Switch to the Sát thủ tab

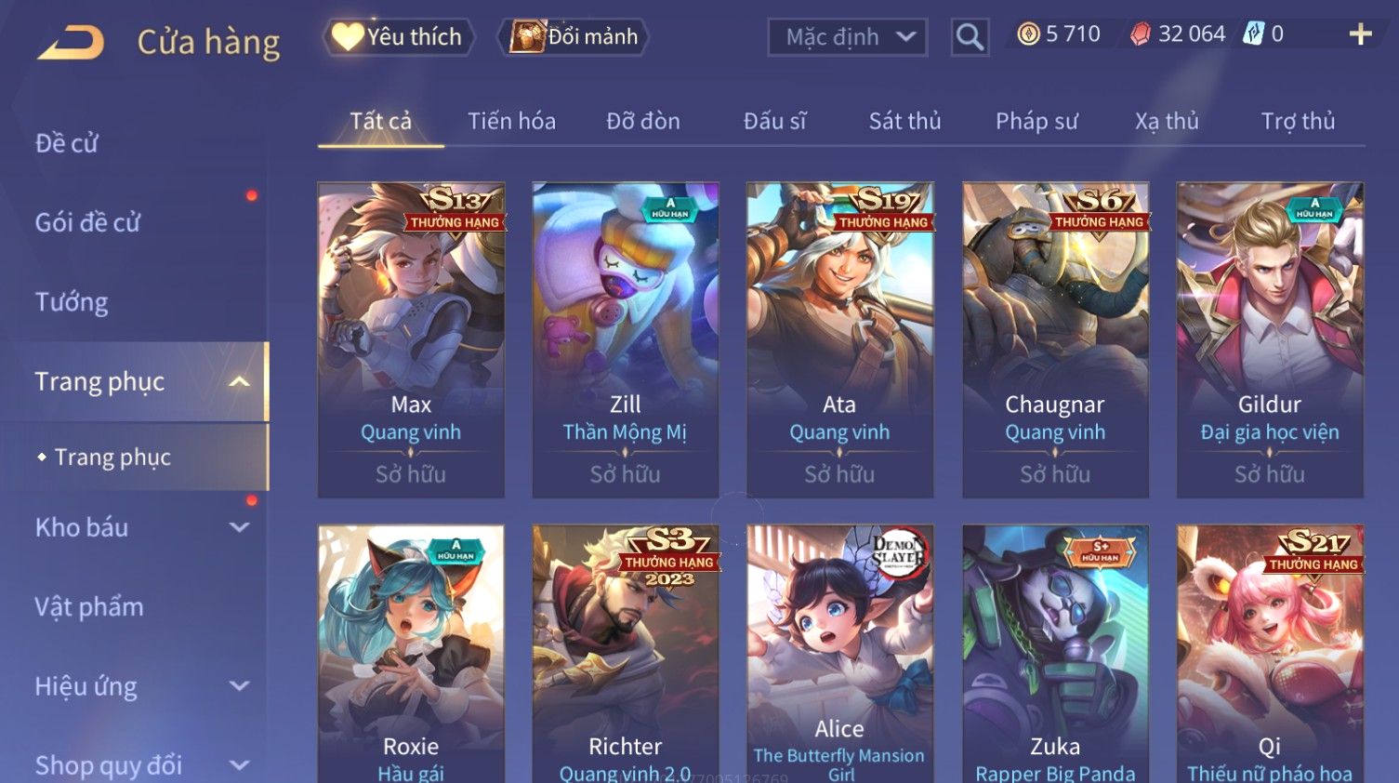click(904, 121)
